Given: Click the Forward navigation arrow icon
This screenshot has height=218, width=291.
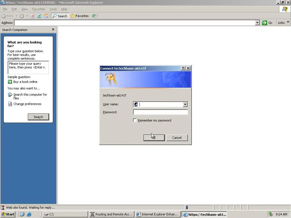Looking at the screenshot, I should [x=22, y=16].
